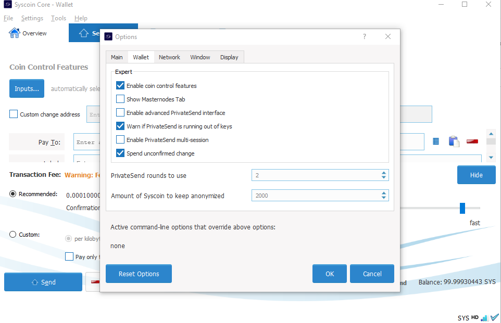
Task: Switch to the Network tab in Options
Action: [169, 57]
